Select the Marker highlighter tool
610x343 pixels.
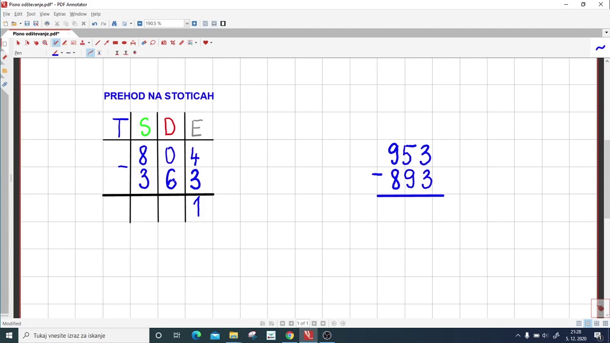coord(64,43)
